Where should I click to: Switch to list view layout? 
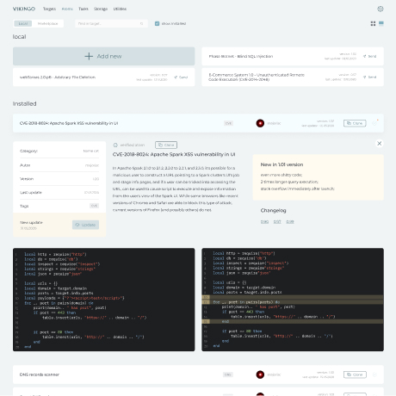pos(381,23)
